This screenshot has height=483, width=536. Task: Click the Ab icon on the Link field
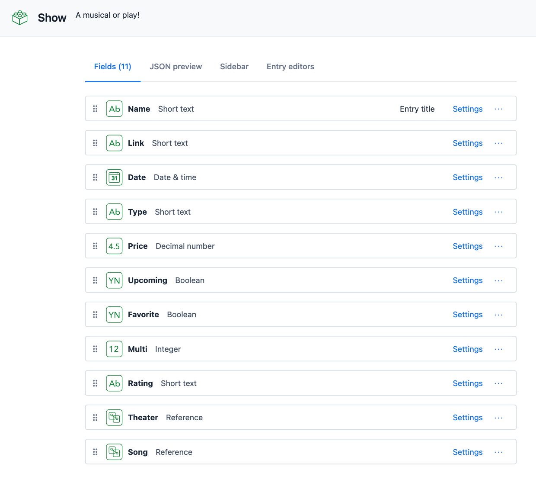click(x=114, y=143)
